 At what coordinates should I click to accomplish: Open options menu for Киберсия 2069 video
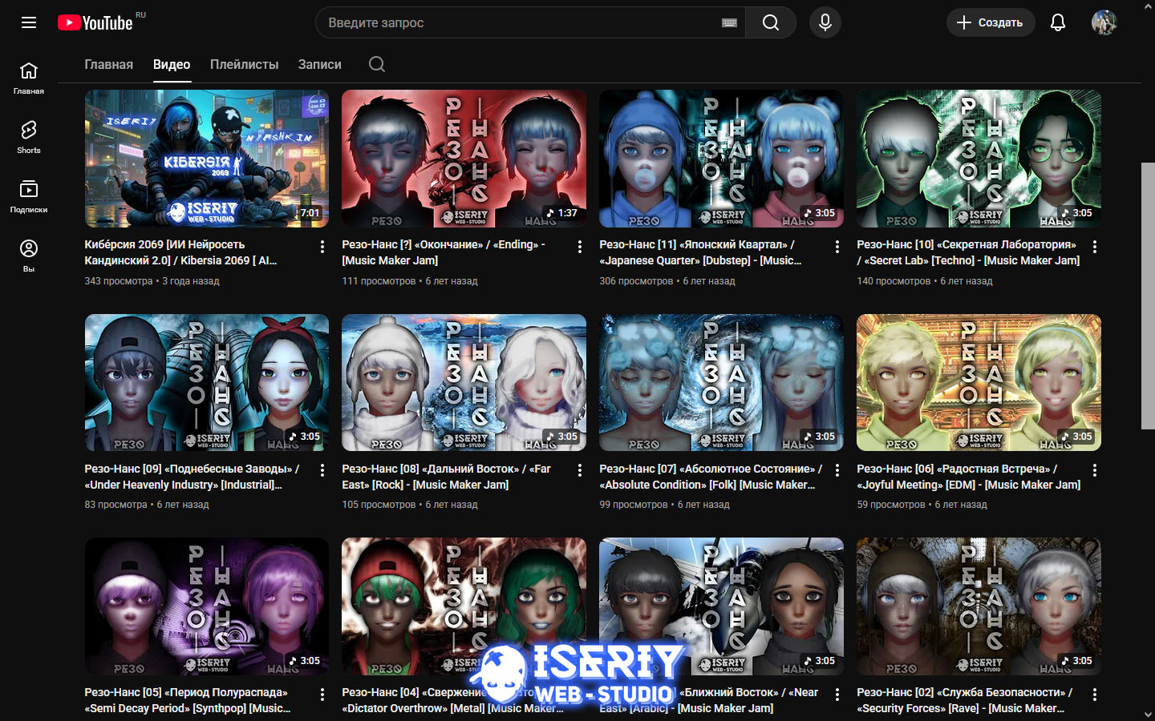pos(322,247)
